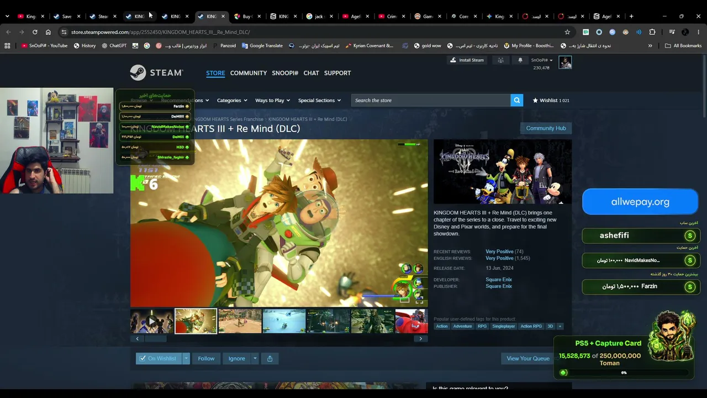Image resolution: width=707 pixels, height=398 pixels.
Task: Open the wishlist options dropdown arrow
Action: (186, 359)
